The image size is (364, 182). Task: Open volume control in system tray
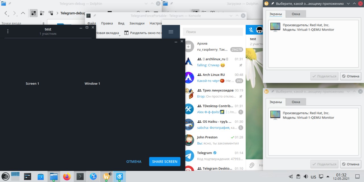306,177
